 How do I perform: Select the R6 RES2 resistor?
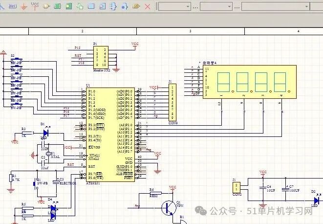pyautogui.click(x=155, y=193)
